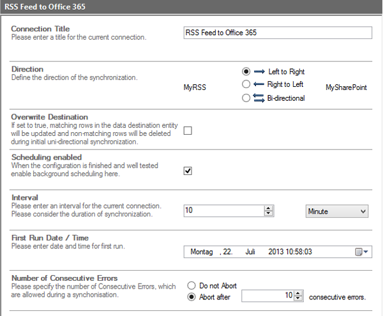Select the Bi-directional sync radio button
Viewport: 383px width, 316px height.
pos(246,98)
